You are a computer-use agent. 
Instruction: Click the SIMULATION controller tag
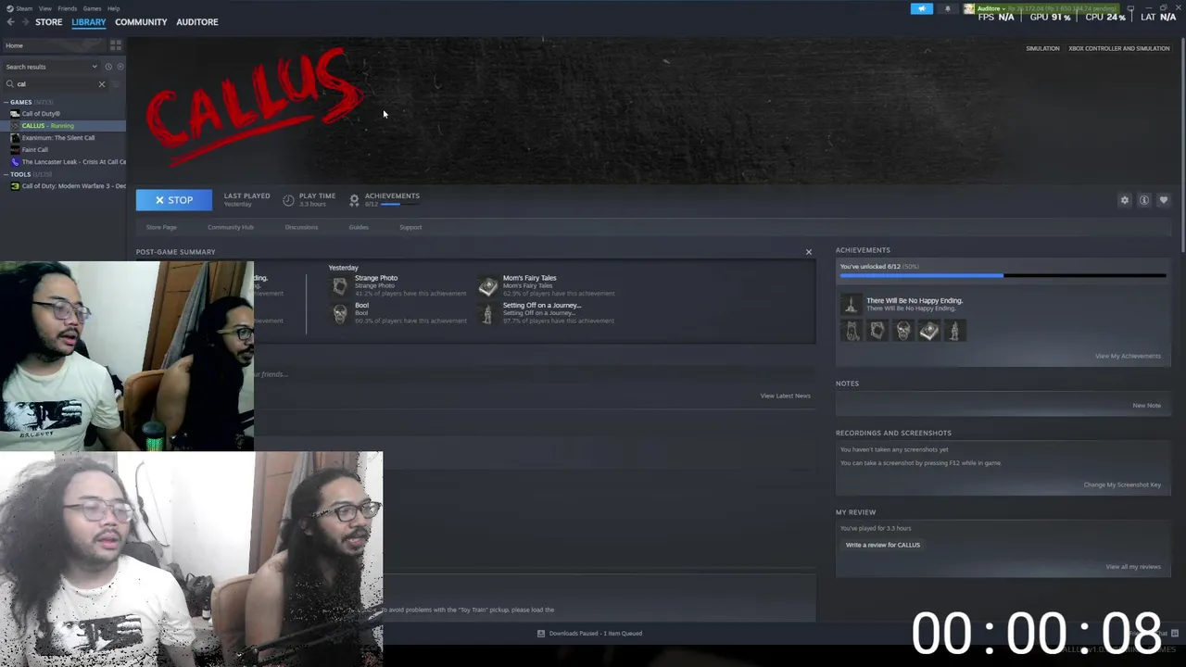1042,48
